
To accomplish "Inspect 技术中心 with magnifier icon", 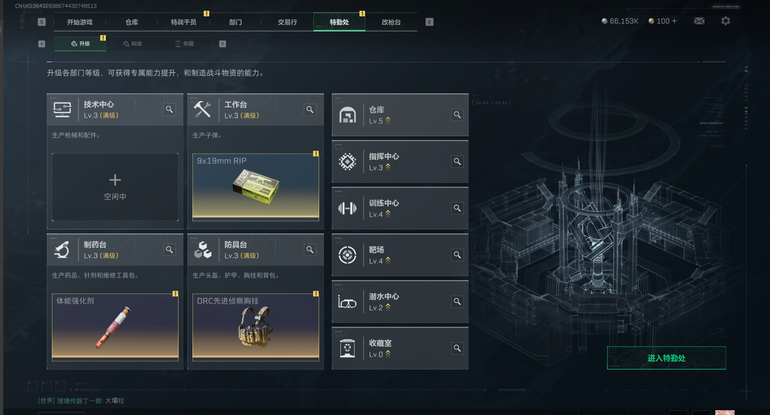I will pyautogui.click(x=169, y=109).
